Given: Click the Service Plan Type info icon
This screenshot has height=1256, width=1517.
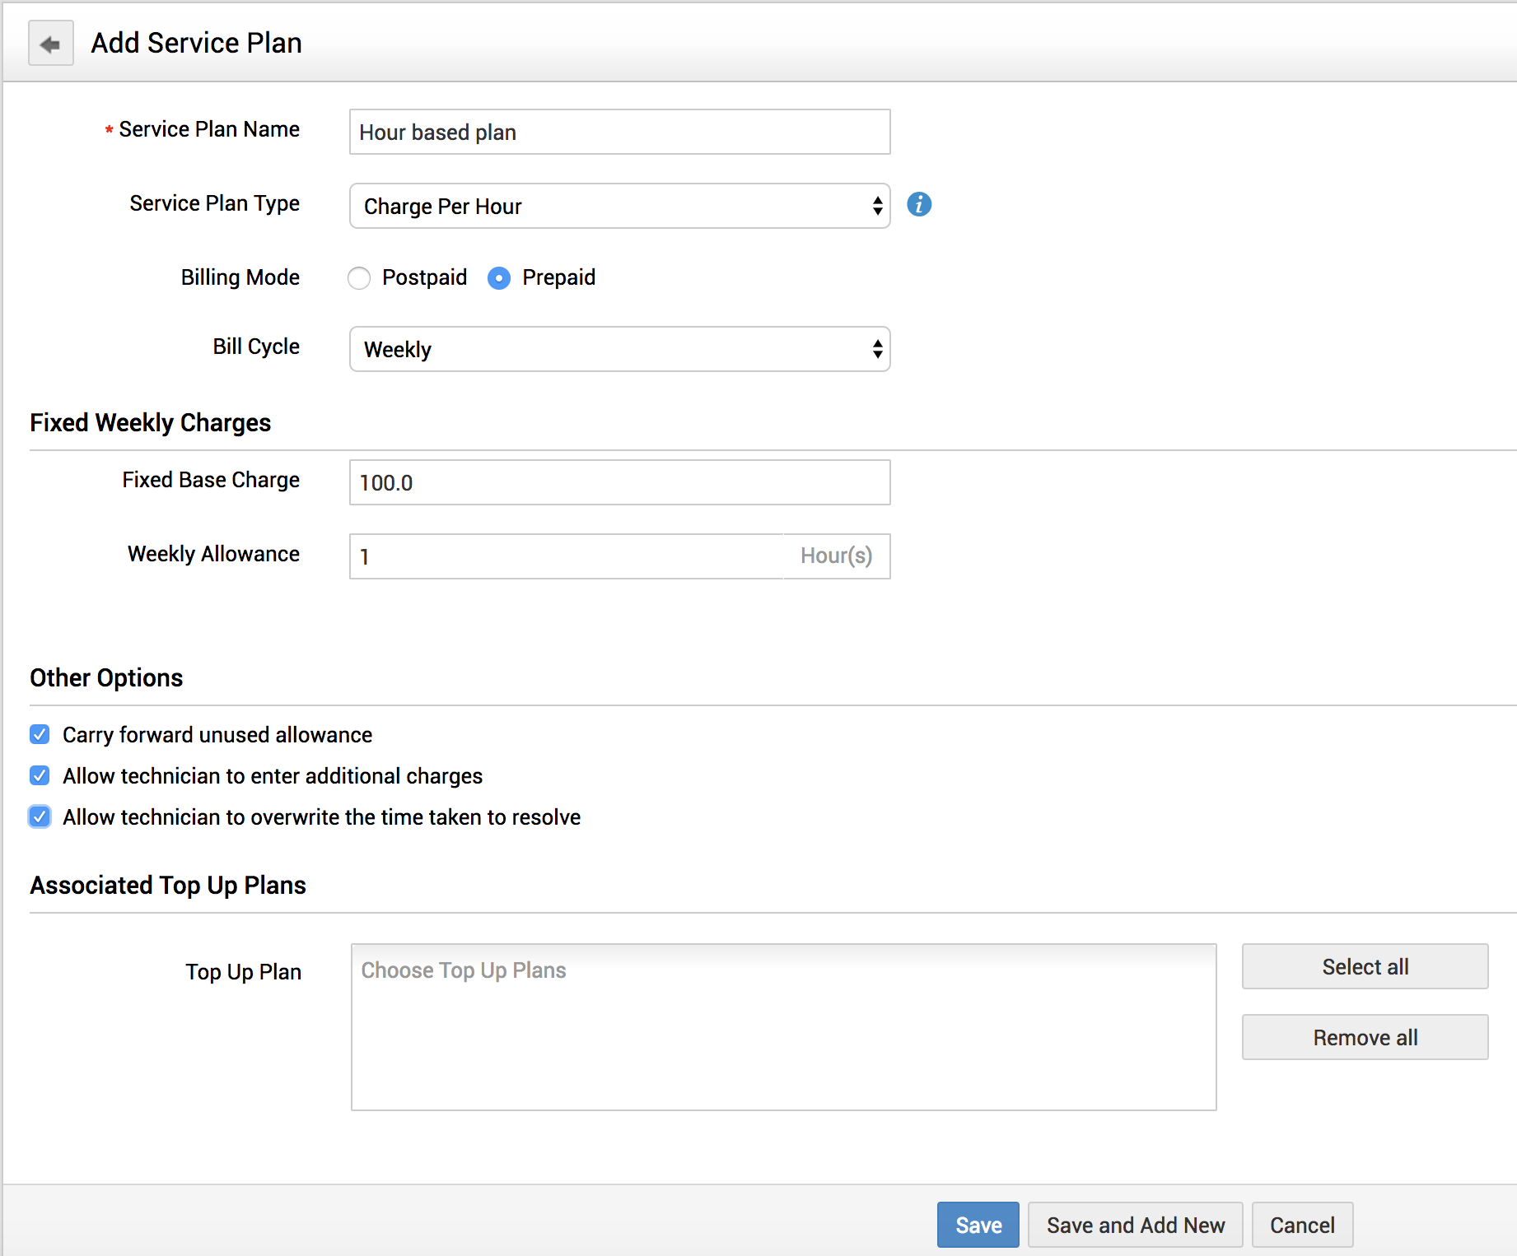Looking at the screenshot, I should click(919, 204).
